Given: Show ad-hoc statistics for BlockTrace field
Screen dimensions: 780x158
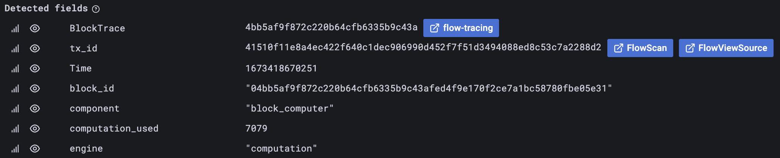Looking at the screenshot, I should point(15,29).
